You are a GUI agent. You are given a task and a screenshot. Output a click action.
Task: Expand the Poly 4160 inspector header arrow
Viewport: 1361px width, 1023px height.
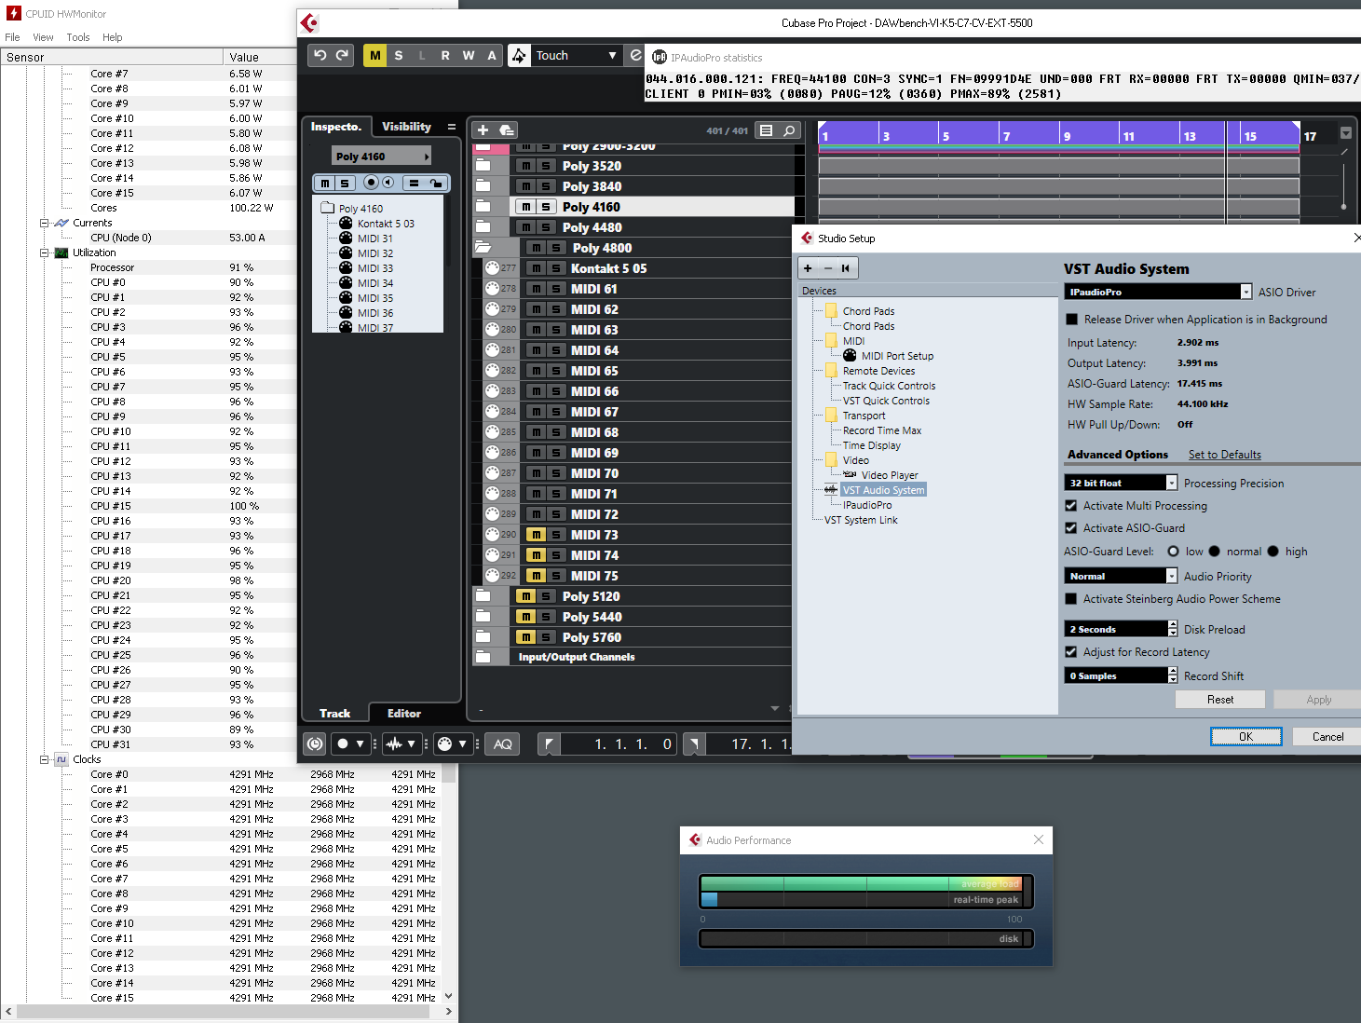coord(427,157)
